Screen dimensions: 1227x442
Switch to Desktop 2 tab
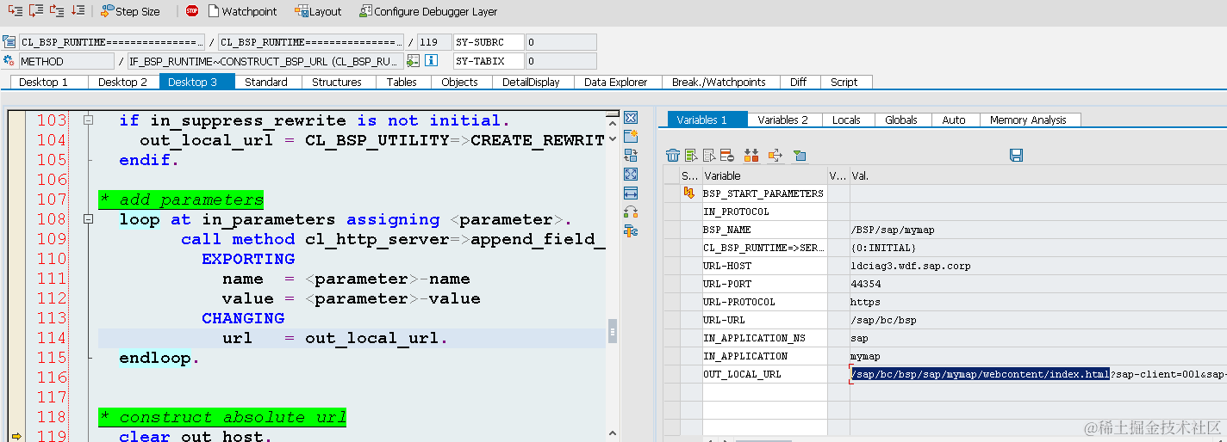coord(123,82)
